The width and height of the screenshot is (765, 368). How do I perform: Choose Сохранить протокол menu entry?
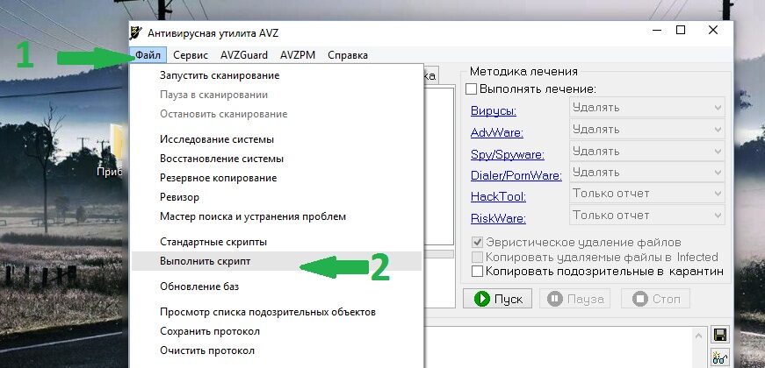pyautogui.click(x=276, y=331)
